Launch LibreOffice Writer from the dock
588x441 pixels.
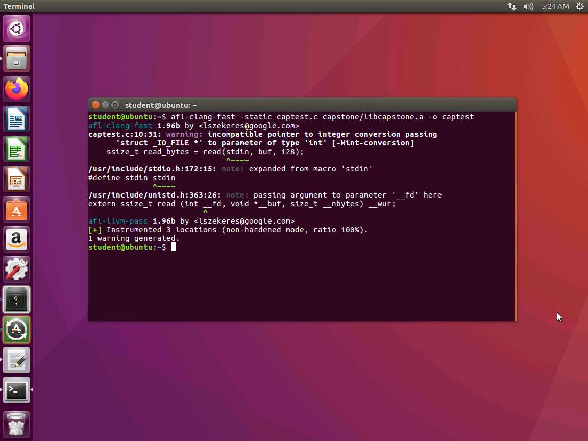(16, 119)
